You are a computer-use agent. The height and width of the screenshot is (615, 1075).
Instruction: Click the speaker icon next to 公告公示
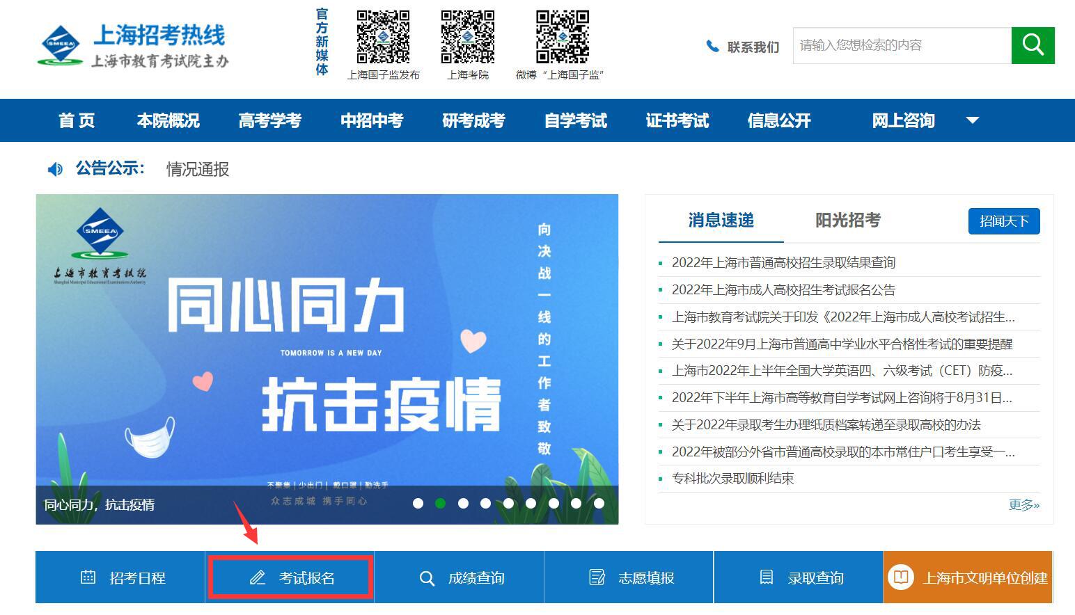click(x=55, y=169)
